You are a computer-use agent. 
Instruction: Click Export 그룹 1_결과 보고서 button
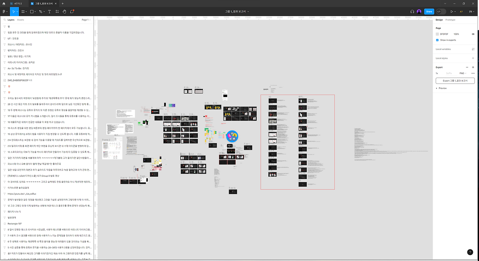[455, 81]
